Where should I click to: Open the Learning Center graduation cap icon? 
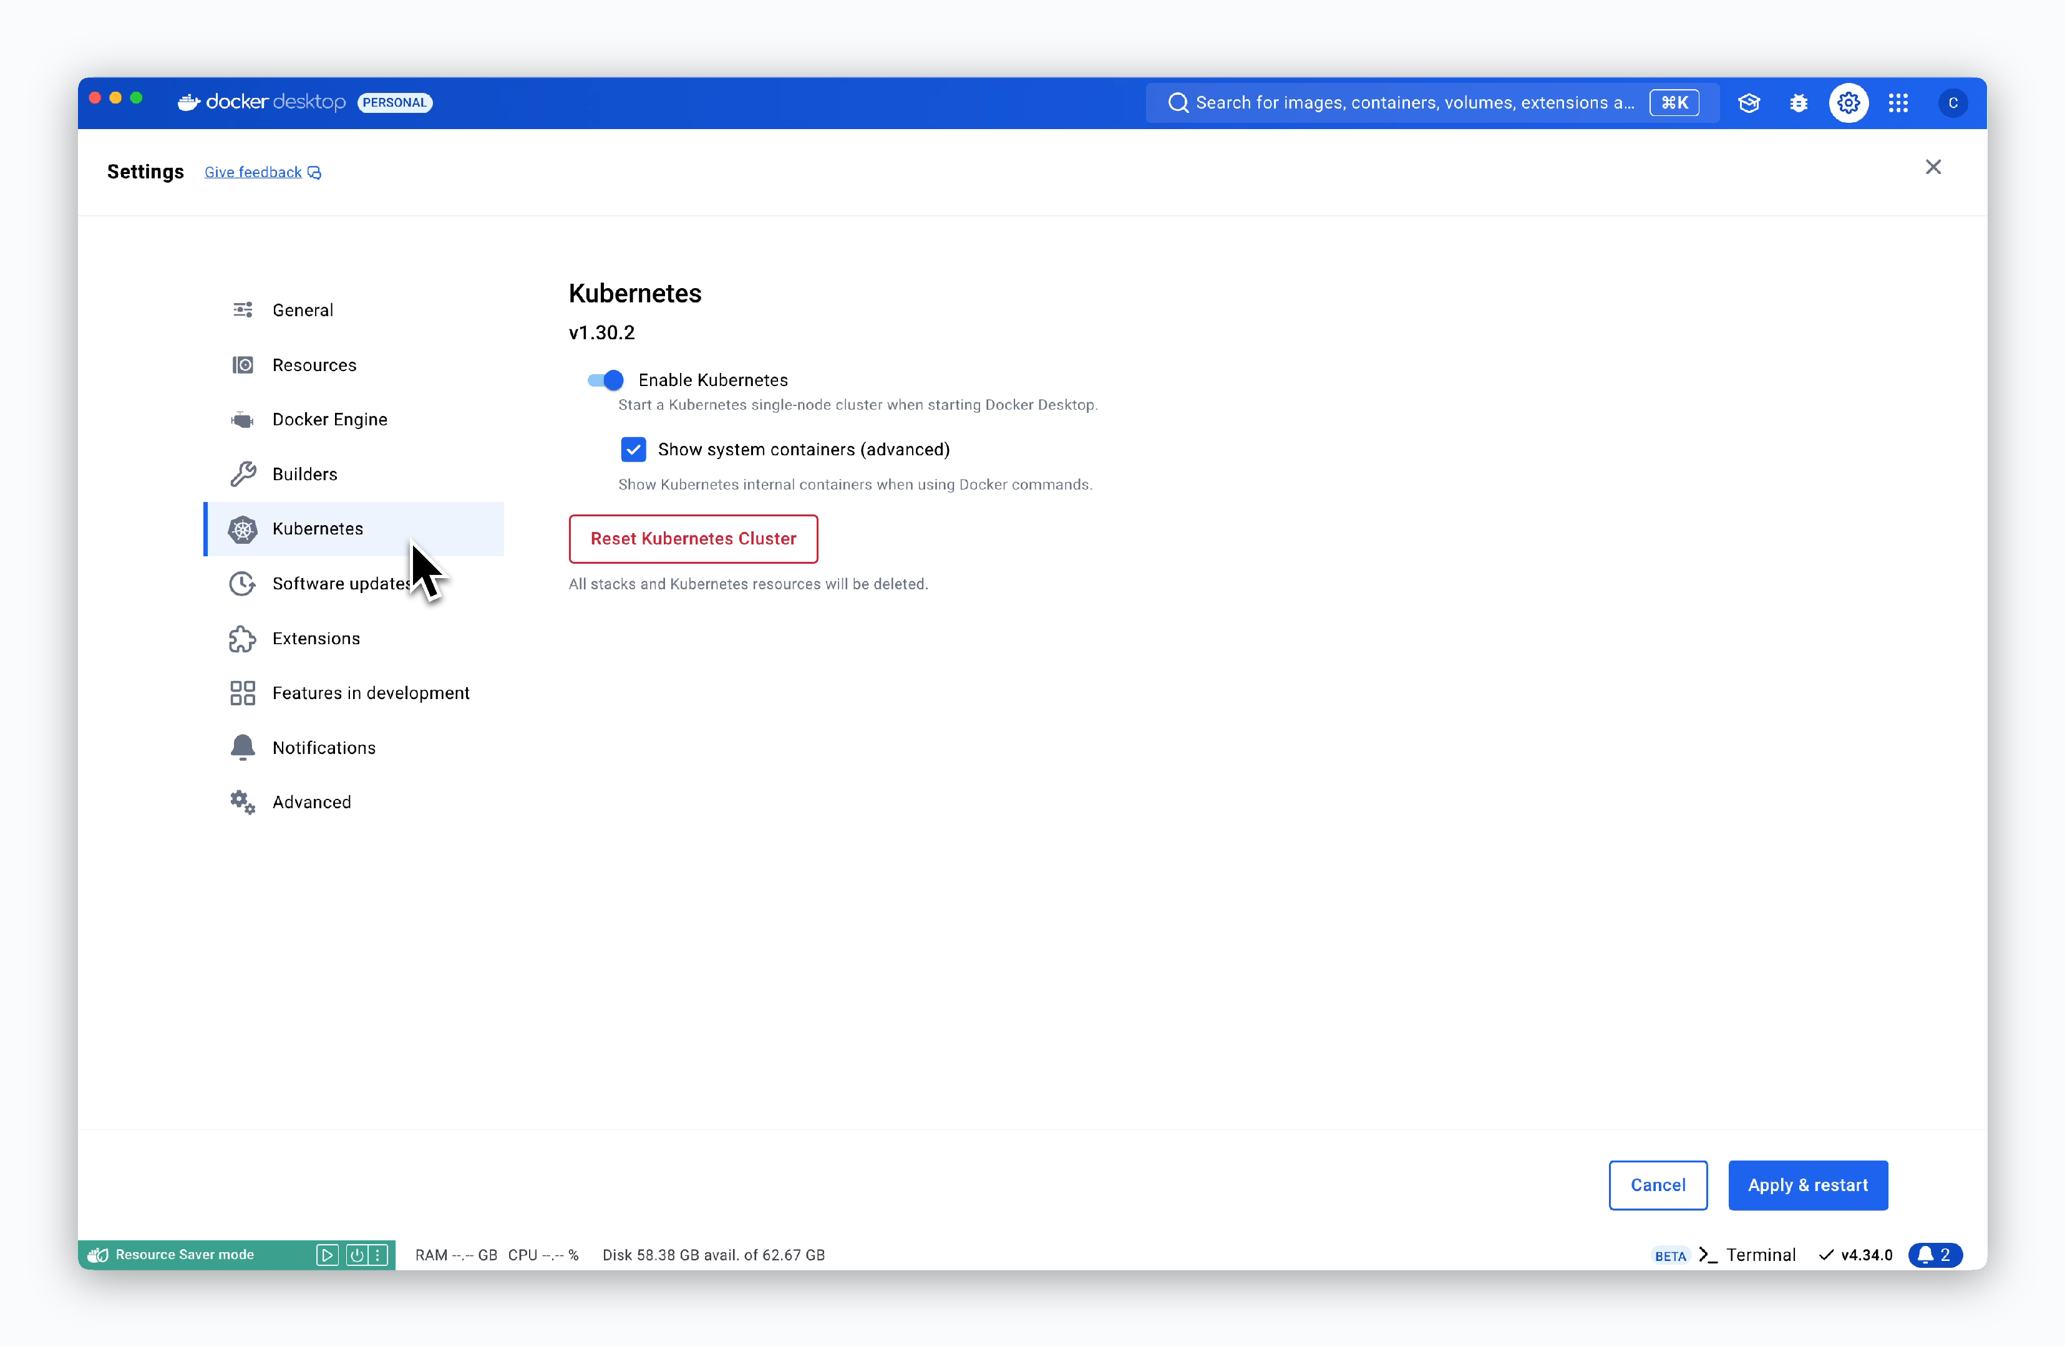point(1749,104)
